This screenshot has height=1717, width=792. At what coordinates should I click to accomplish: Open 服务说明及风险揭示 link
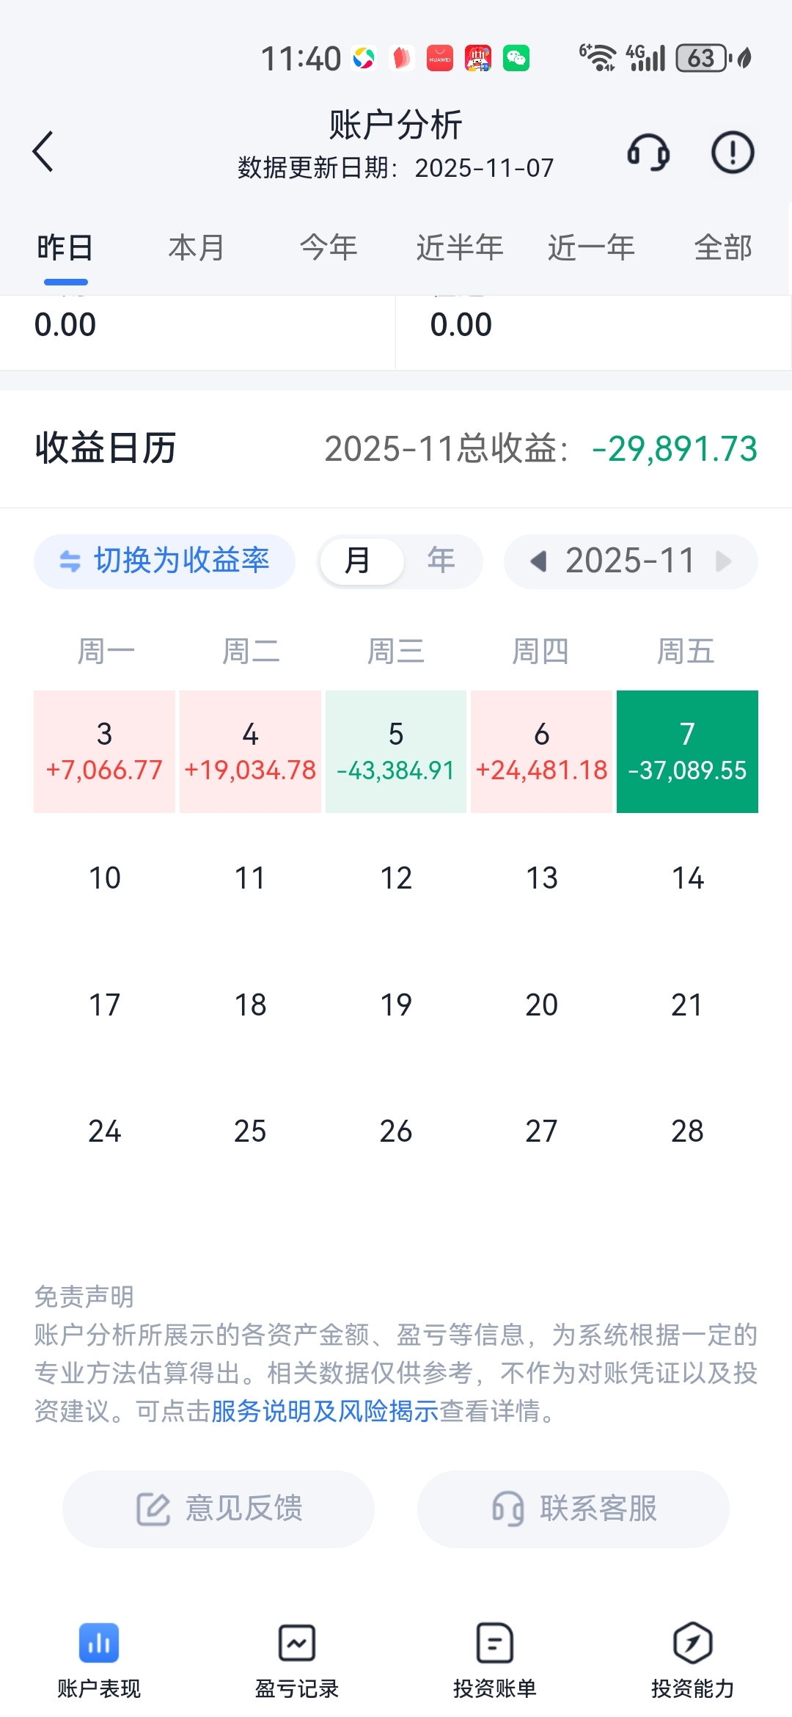point(325,1411)
